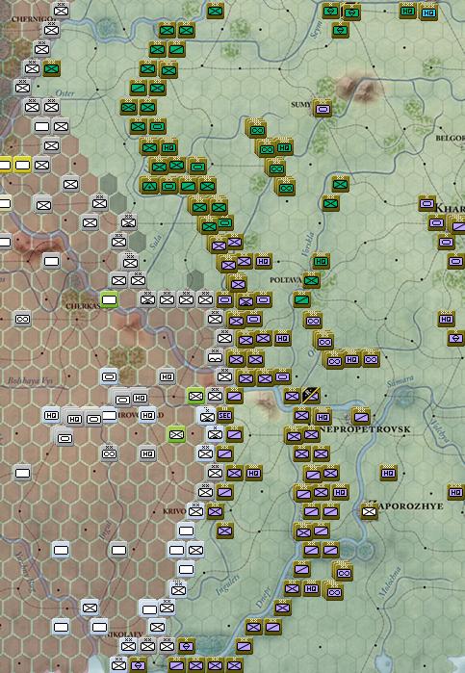The width and height of the screenshot is (465, 673).
Task: Select the purple HQ between two armor counters
Action: click(351, 359)
